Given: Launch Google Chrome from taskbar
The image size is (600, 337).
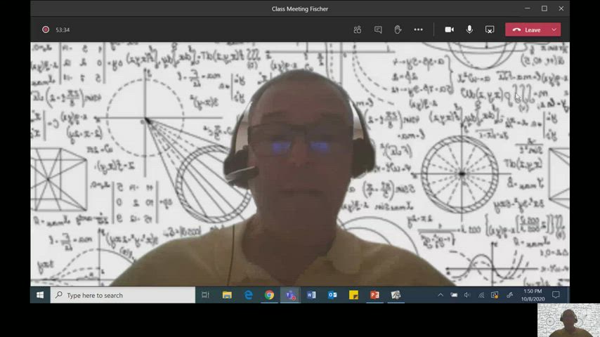Looking at the screenshot, I should (269, 296).
